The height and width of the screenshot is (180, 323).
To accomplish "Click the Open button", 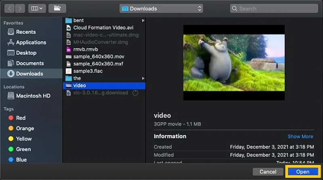I will [x=302, y=172].
